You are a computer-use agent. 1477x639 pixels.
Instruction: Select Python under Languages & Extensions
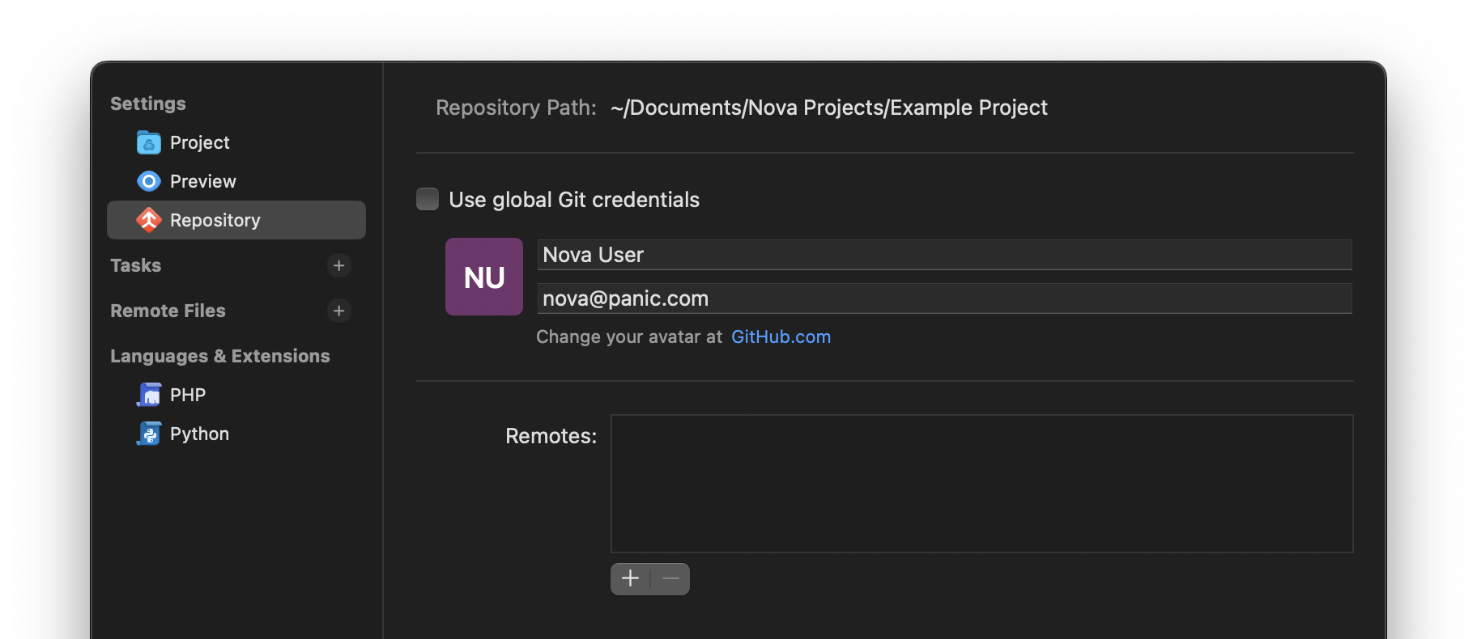pyautogui.click(x=236, y=434)
